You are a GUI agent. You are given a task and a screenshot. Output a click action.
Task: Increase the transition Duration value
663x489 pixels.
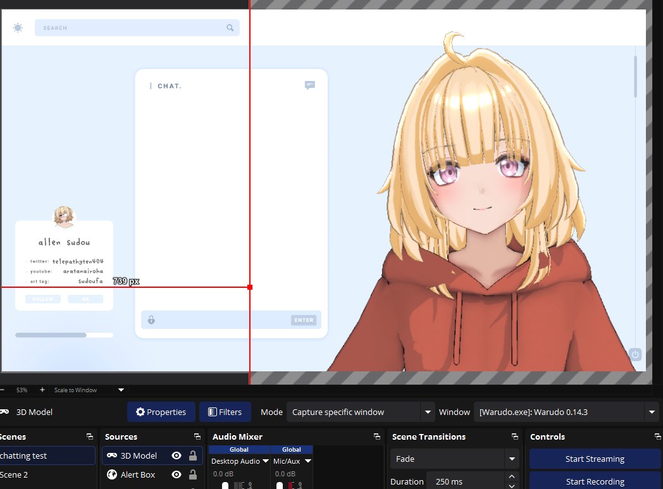[x=512, y=477]
